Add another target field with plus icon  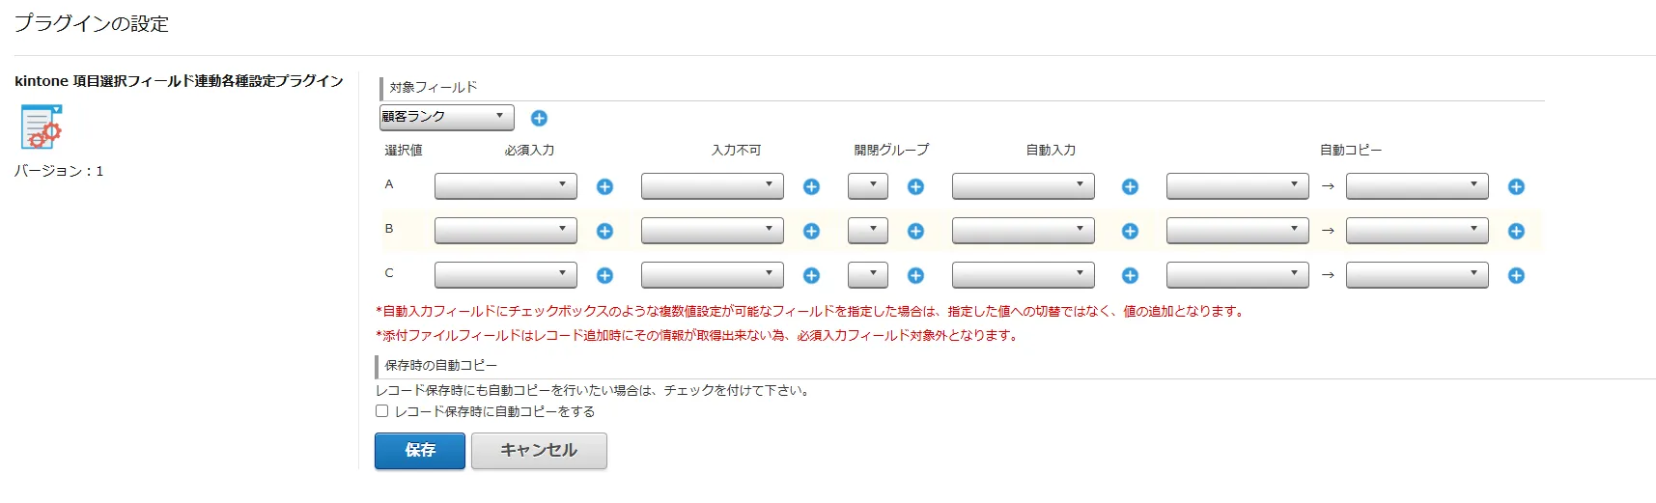(539, 118)
